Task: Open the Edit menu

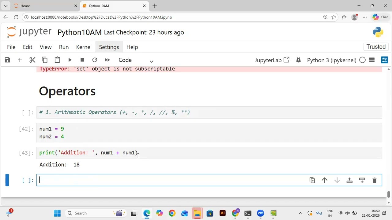Action: pos(28,47)
